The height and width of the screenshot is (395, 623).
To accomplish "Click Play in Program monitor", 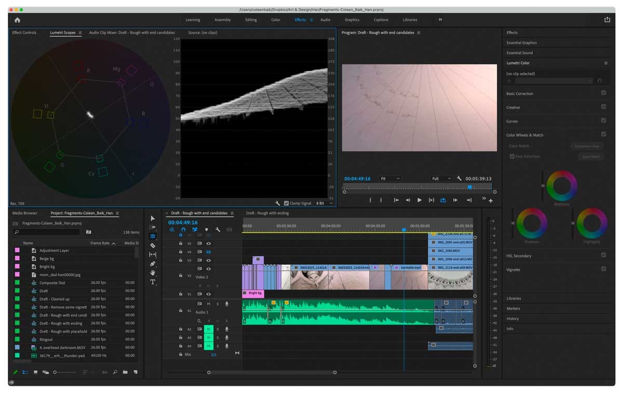I will point(419,200).
